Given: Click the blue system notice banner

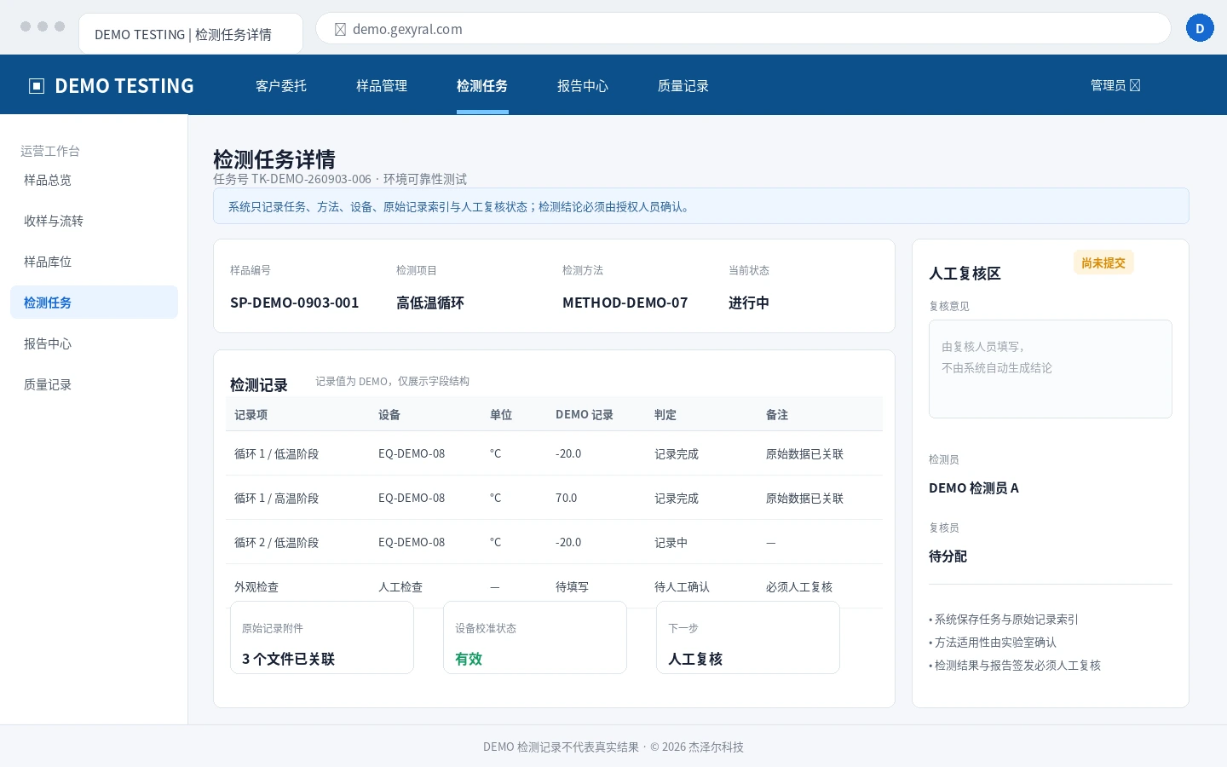Looking at the screenshot, I should tap(701, 206).
